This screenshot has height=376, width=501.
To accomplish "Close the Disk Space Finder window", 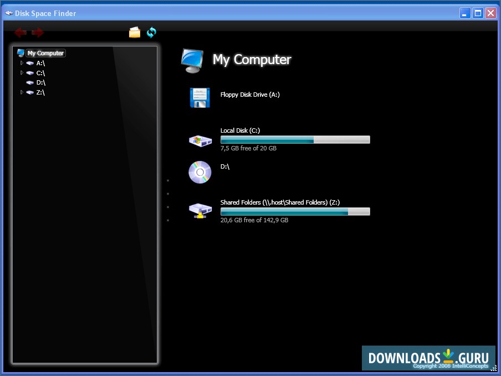I will (x=491, y=13).
